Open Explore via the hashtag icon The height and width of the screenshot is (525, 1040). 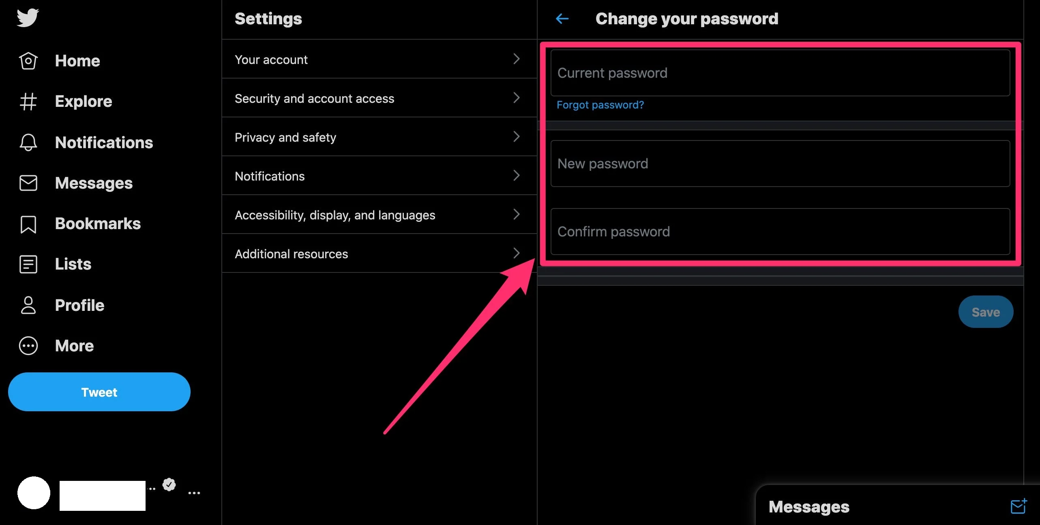(28, 102)
